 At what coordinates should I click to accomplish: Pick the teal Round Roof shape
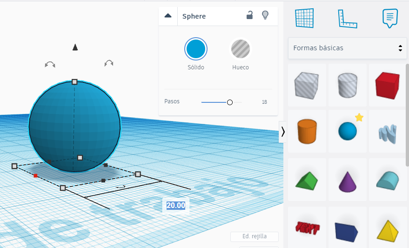tap(388, 181)
